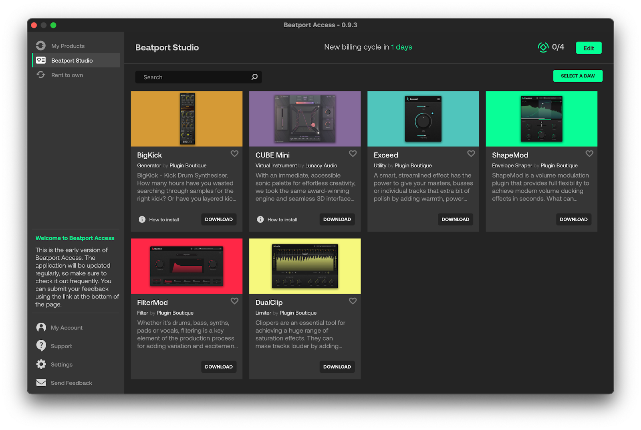Viewport: 641px width, 430px height.
Task: Open Support via the question mark icon
Action: [41, 345]
